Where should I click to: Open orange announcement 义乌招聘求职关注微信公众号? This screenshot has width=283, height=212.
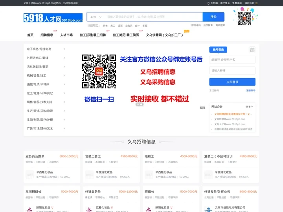tap(233, 114)
